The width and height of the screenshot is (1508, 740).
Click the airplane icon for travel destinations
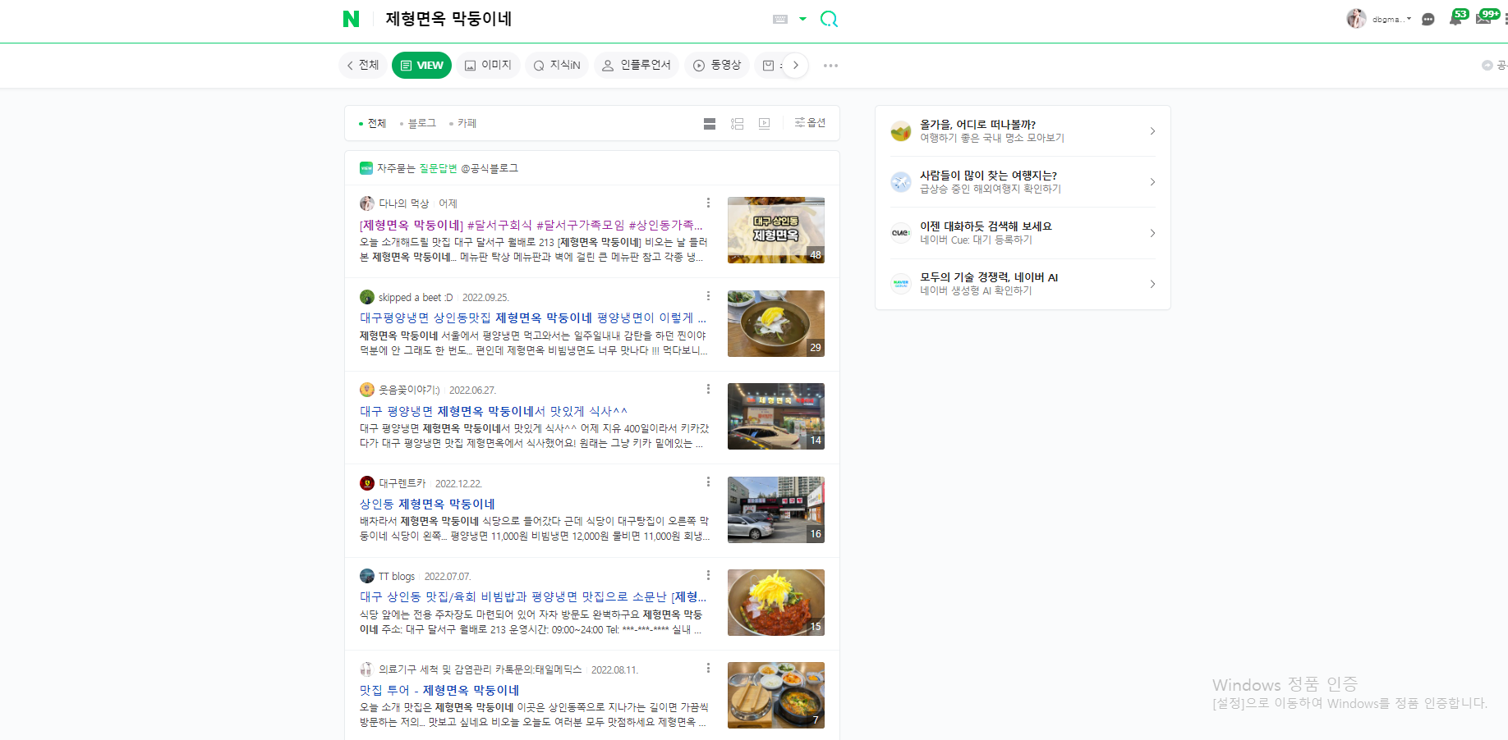coord(901,182)
